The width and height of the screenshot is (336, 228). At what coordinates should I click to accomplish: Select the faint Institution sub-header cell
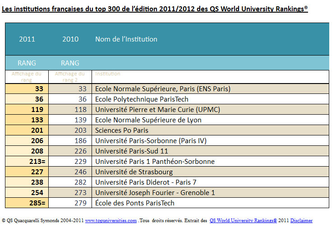coord(210,77)
